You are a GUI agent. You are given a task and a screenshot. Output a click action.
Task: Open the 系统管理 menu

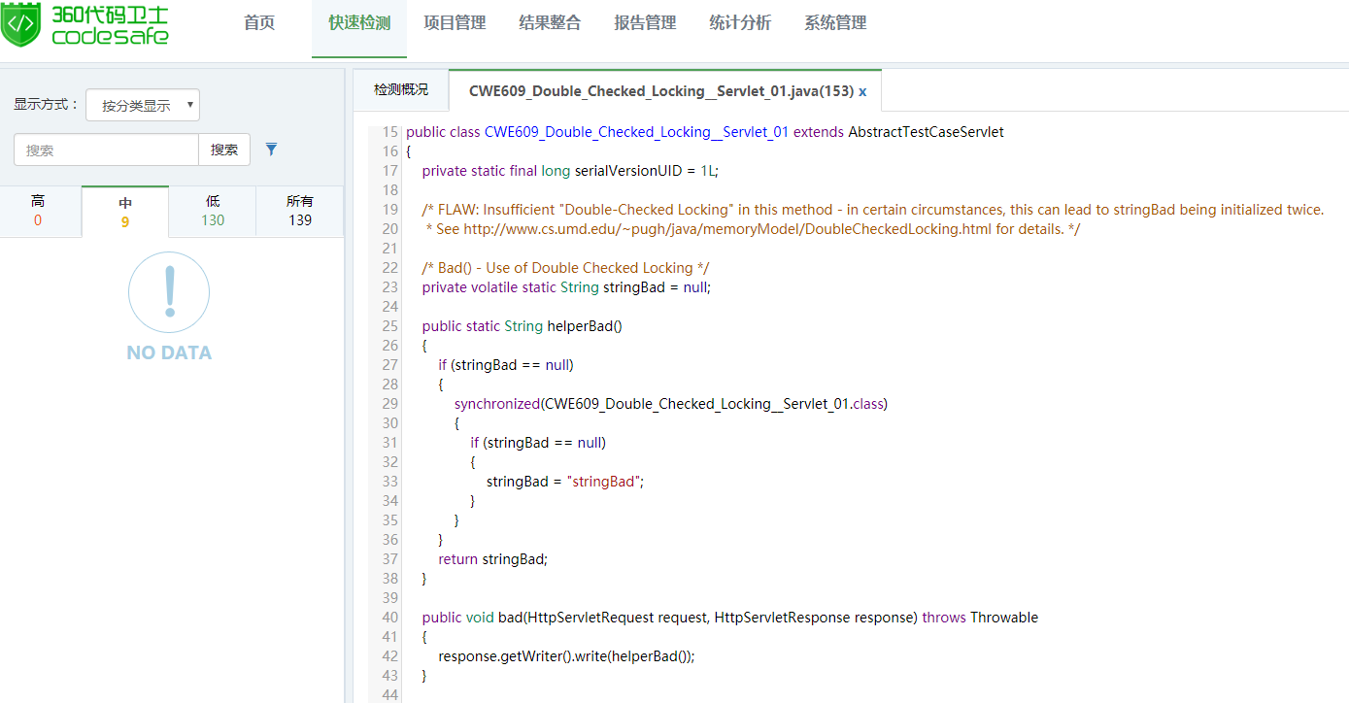835,23
